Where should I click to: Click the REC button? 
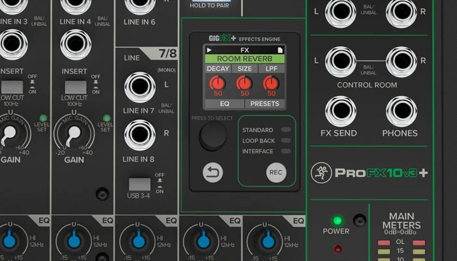(x=276, y=172)
